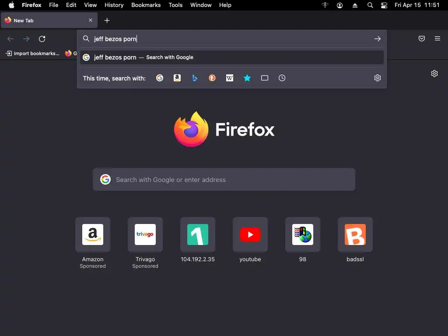Reload the current page
This screenshot has height=336, width=448.
42,39
